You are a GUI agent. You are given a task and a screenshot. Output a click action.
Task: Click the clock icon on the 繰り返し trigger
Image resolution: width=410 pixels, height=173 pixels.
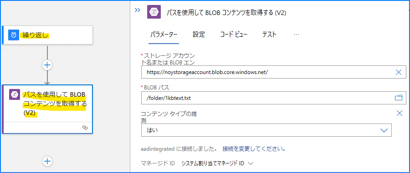[14, 35]
